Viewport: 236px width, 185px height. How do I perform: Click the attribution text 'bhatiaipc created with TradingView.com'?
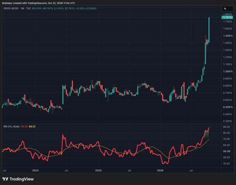(24, 3)
